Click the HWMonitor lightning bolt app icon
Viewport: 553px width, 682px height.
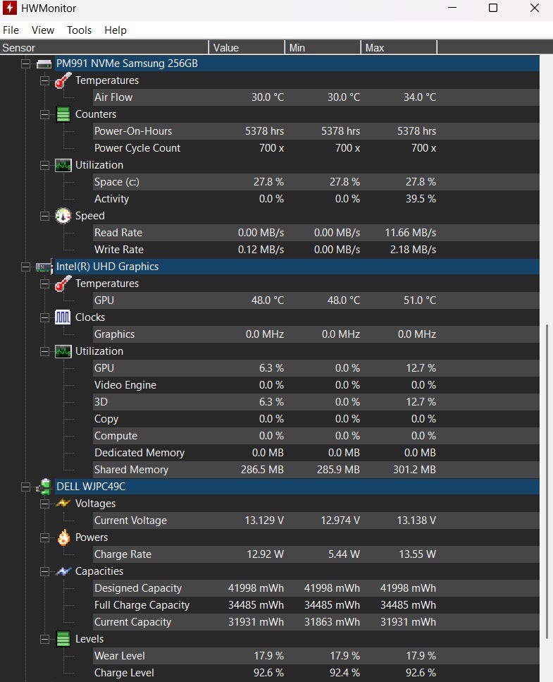11,8
